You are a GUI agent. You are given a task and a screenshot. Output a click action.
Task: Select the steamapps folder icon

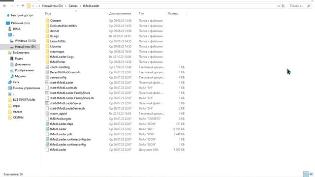[47, 52]
